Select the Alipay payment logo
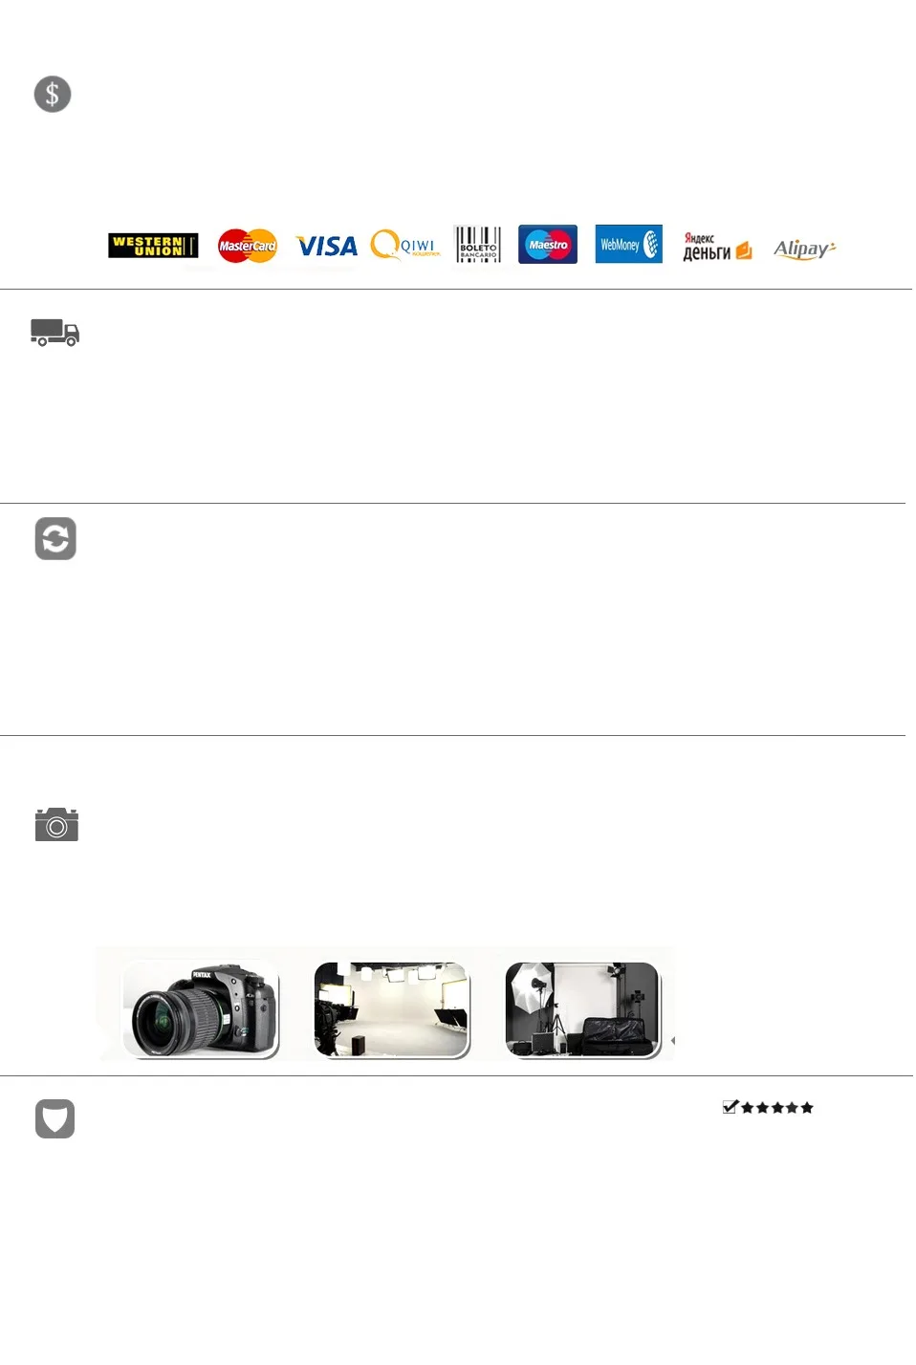916x1365 pixels. point(804,249)
